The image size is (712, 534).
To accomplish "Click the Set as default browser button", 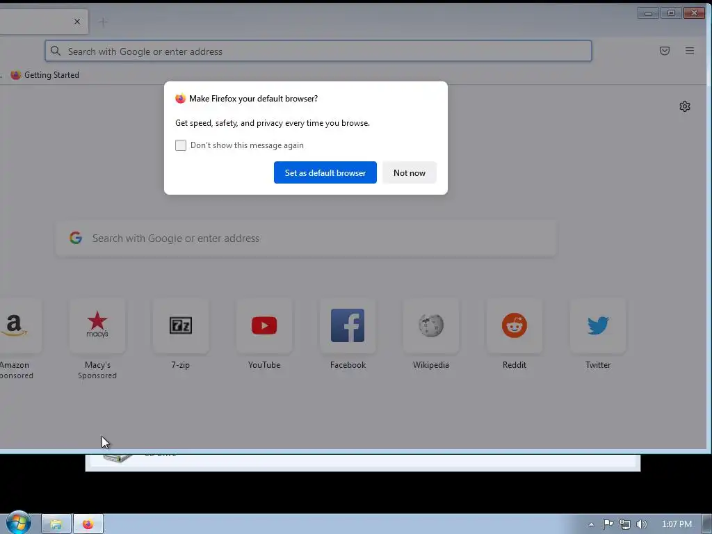I will pos(325,172).
